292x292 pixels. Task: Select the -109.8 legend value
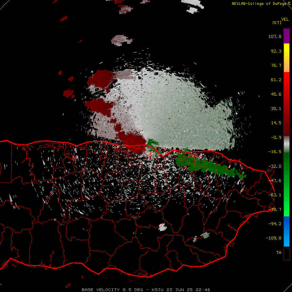tap(274, 238)
